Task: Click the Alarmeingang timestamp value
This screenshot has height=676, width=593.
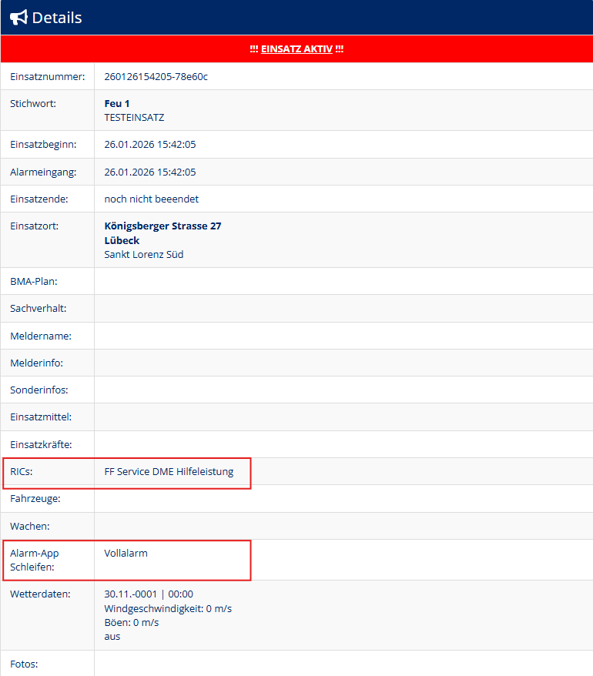Action: [149, 172]
